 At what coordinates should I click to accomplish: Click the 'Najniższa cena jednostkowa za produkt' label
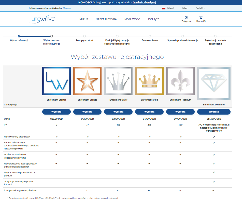tap(20, 174)
